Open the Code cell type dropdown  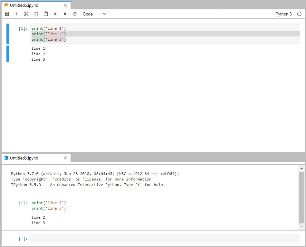94,14
